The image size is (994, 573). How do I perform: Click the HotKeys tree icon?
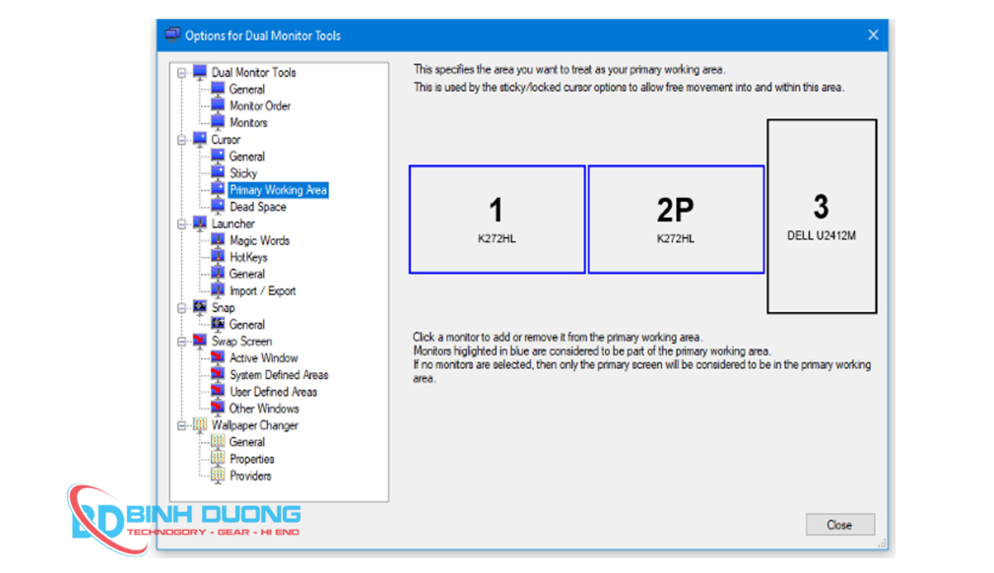(218, 257)
